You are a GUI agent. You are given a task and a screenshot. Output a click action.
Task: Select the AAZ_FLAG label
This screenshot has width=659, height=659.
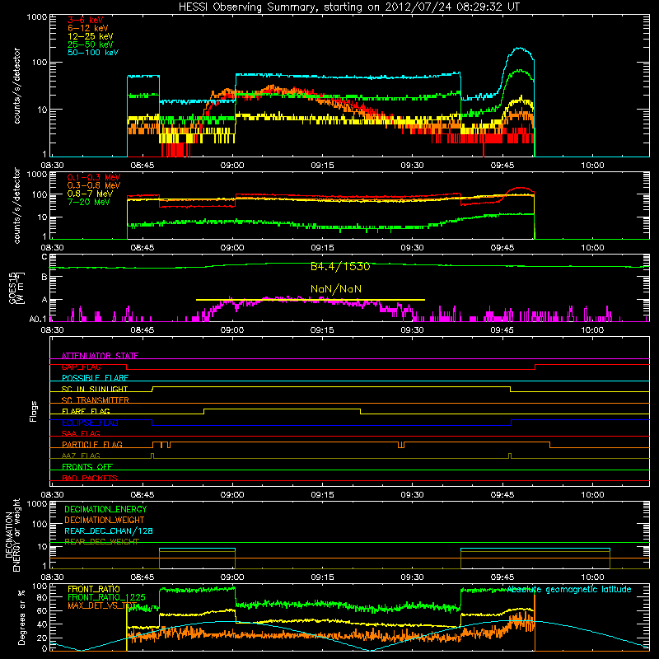click(81, 456)
